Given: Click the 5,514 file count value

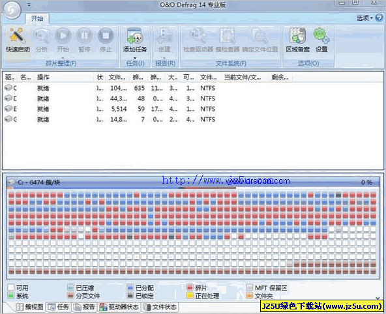Looking at the screenshot, I should (119, 109).
